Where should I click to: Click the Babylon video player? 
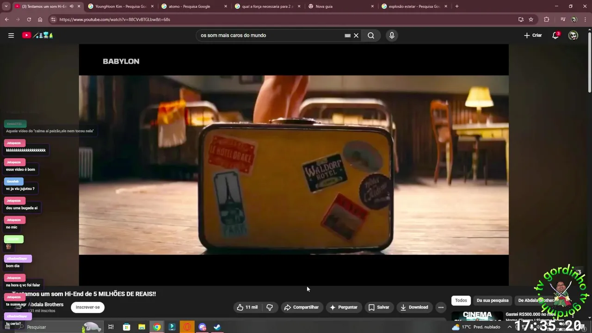[294, 165]
